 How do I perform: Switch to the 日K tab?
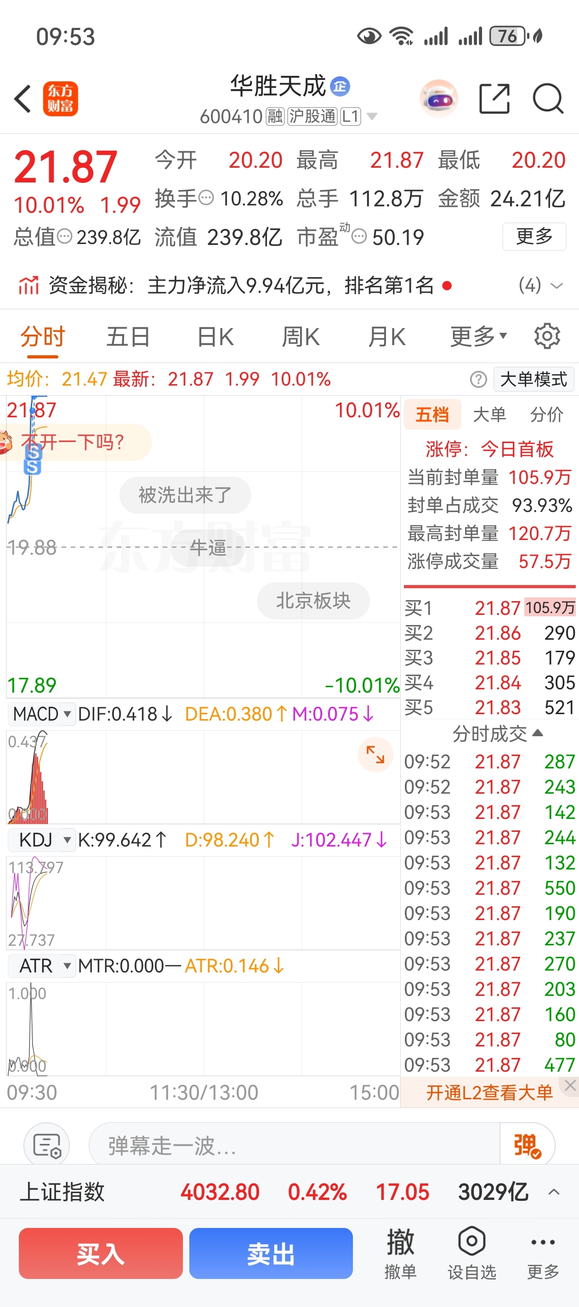pyautogui.click(x=215, y=336)
